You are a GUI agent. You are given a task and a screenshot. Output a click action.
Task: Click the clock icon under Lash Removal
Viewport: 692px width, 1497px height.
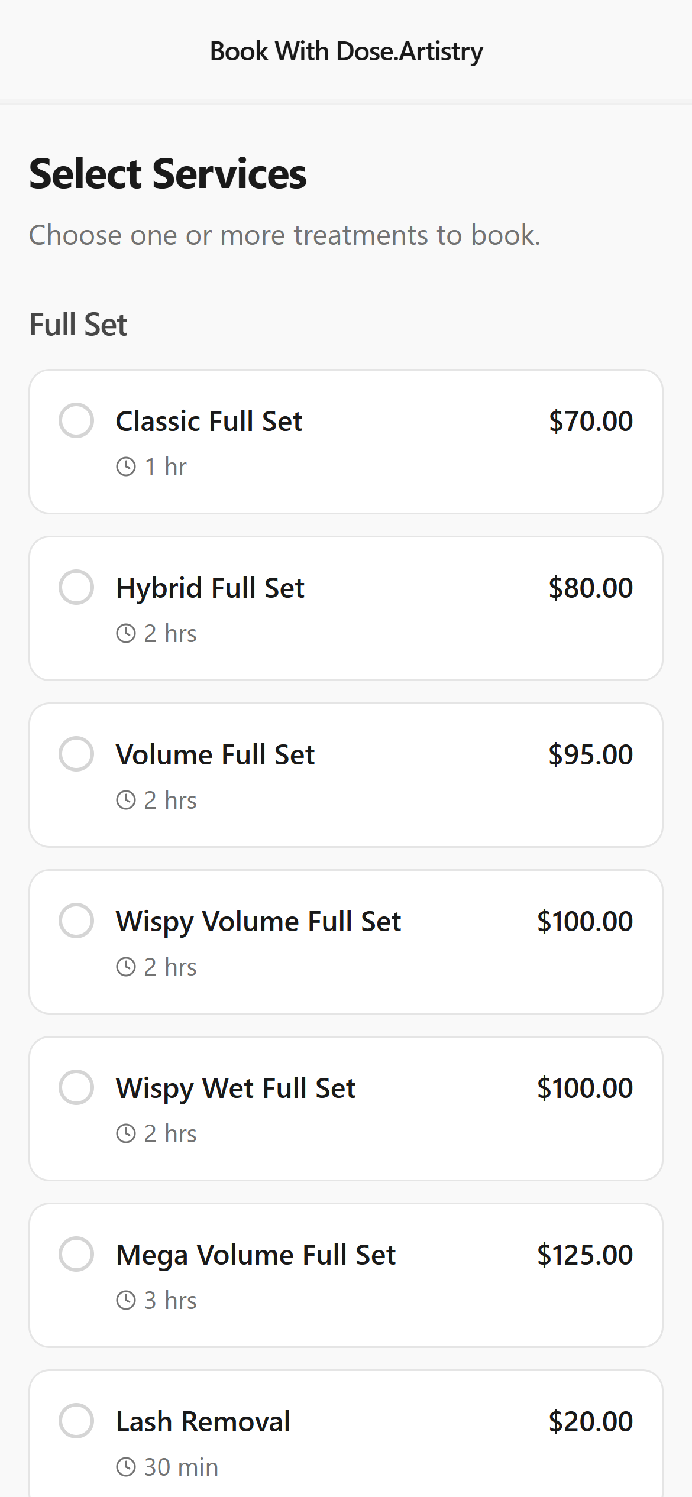coord(126,1467)
